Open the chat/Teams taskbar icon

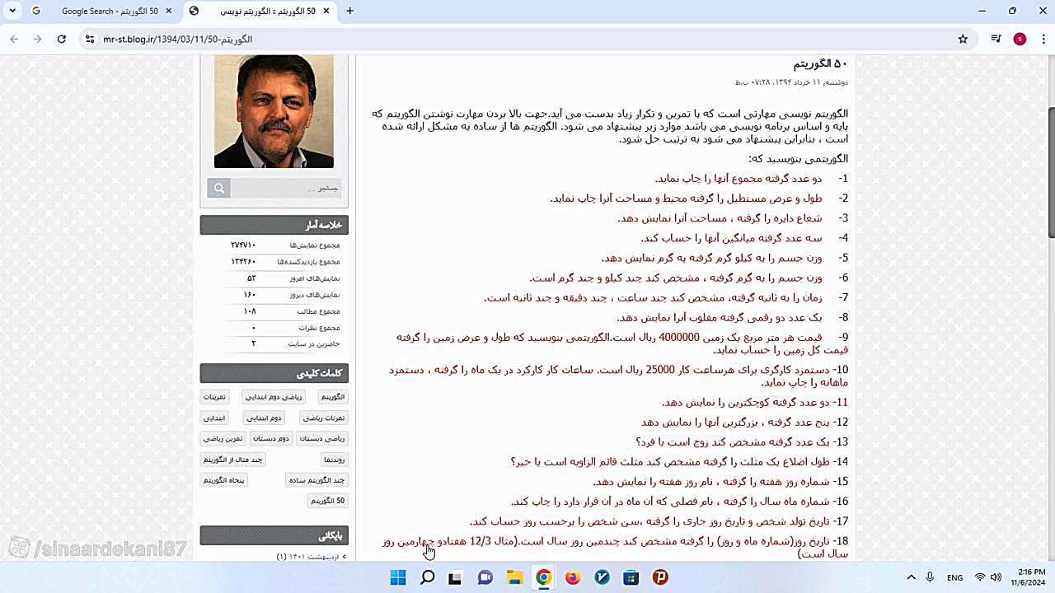click(485, 577)
